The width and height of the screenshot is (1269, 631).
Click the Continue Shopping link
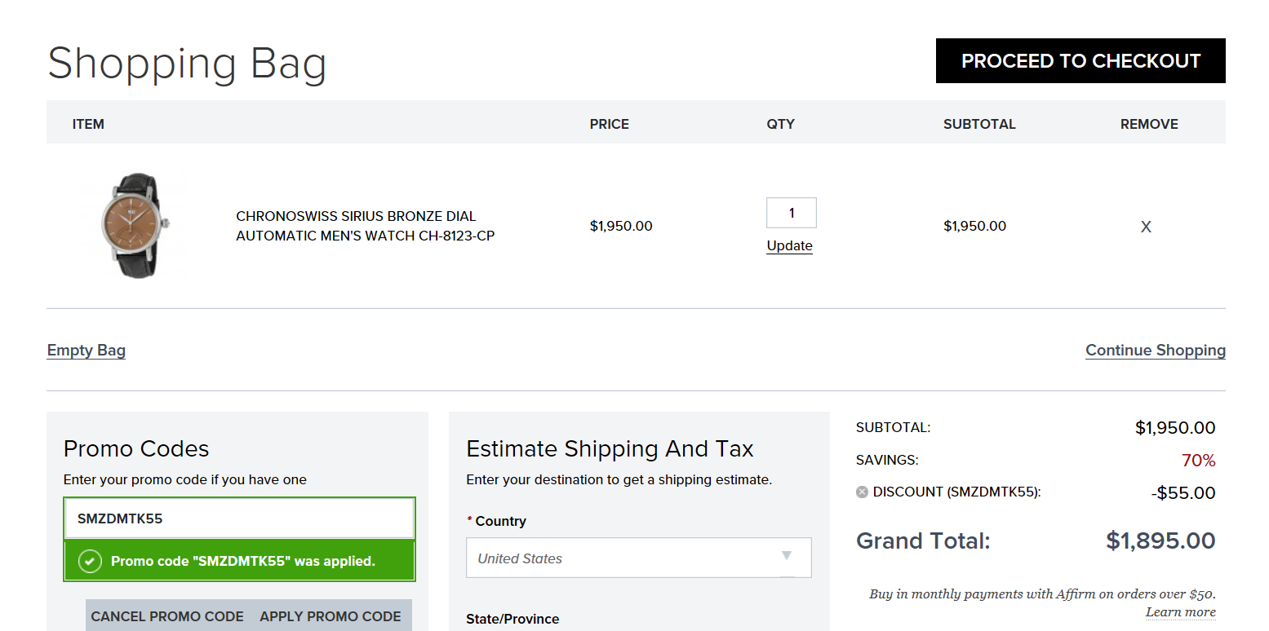pos(1156,351)
